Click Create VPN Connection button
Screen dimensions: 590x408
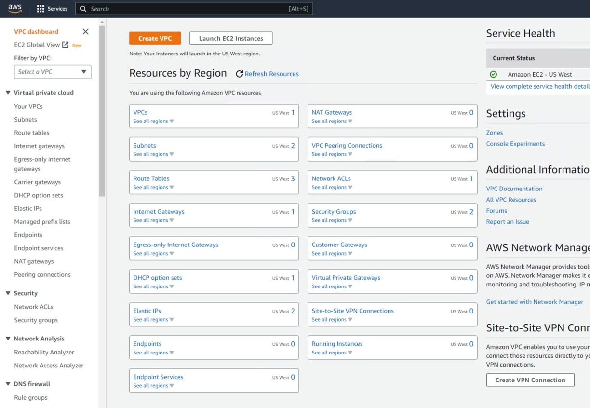(x=530, y=380)
